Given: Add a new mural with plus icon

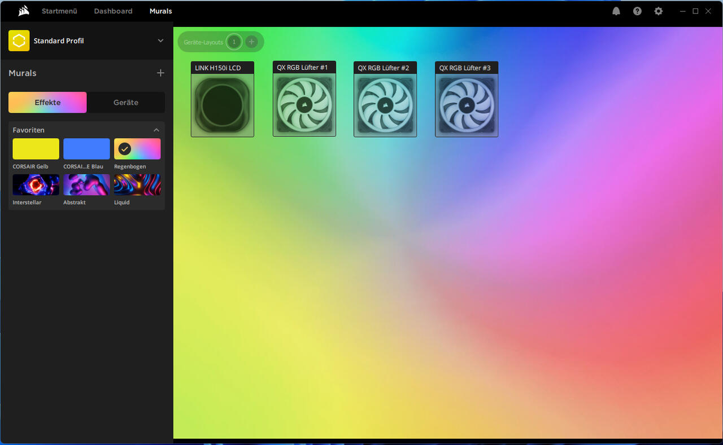Looking at the screenshot, I should (x=160, y=73).
